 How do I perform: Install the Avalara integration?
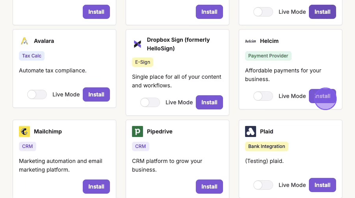pyautogui.click(x=96, y=94)
